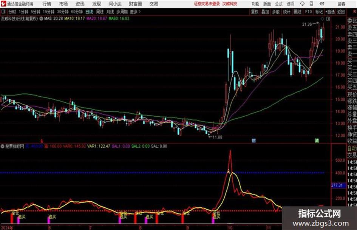Image resolution: width=357 pixels, height=230 pixels.
Task: Click the 277.31 value on indicator axis
Action: [337, 185]
